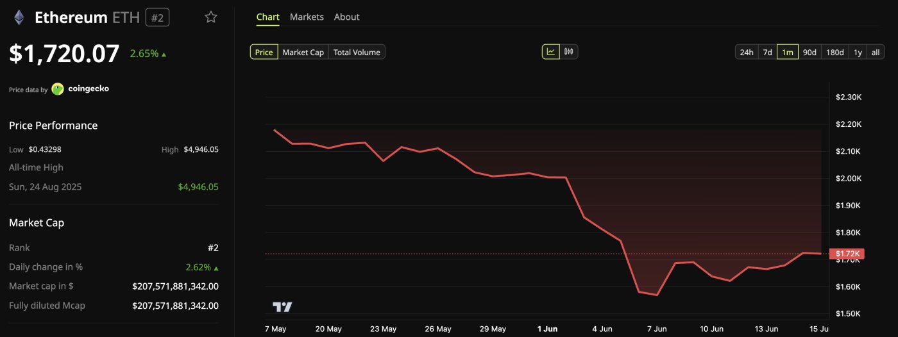Image resolution: width=898 pixels, height=337 pixels.
Task: Open the Markets tab
Action: [x=307, y=17]
